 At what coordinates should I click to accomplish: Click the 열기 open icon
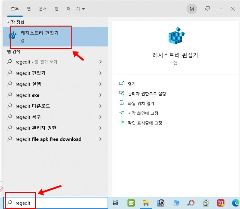tap(121, 83)
